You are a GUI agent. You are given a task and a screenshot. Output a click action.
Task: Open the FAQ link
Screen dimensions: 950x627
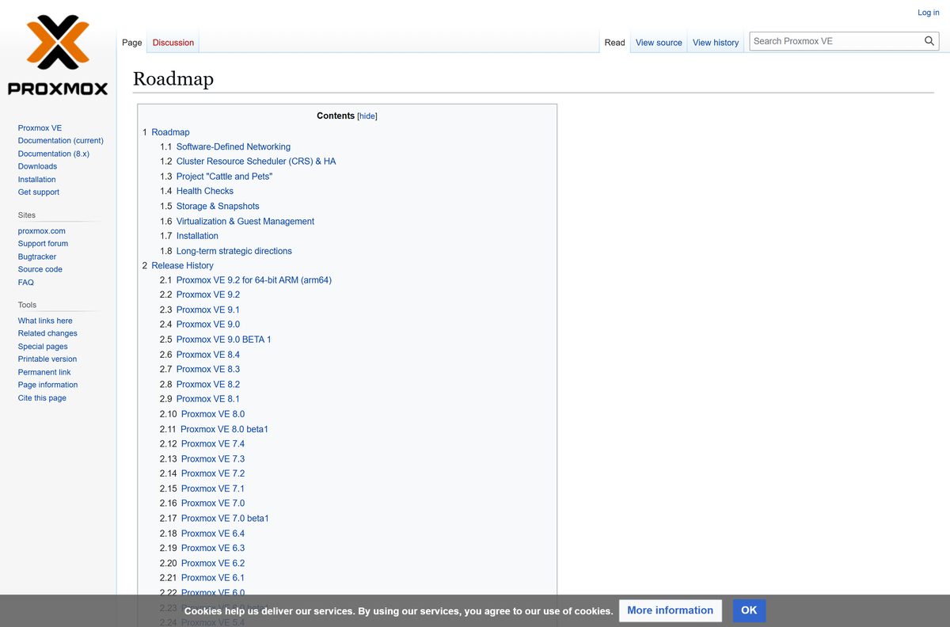pyautogui.click(x=26, y=283)
